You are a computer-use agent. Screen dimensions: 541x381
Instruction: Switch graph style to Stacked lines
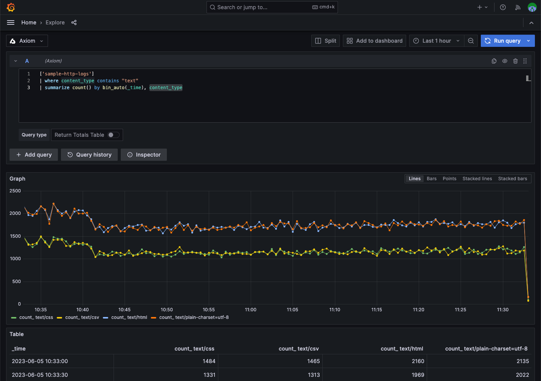point(477,179)
